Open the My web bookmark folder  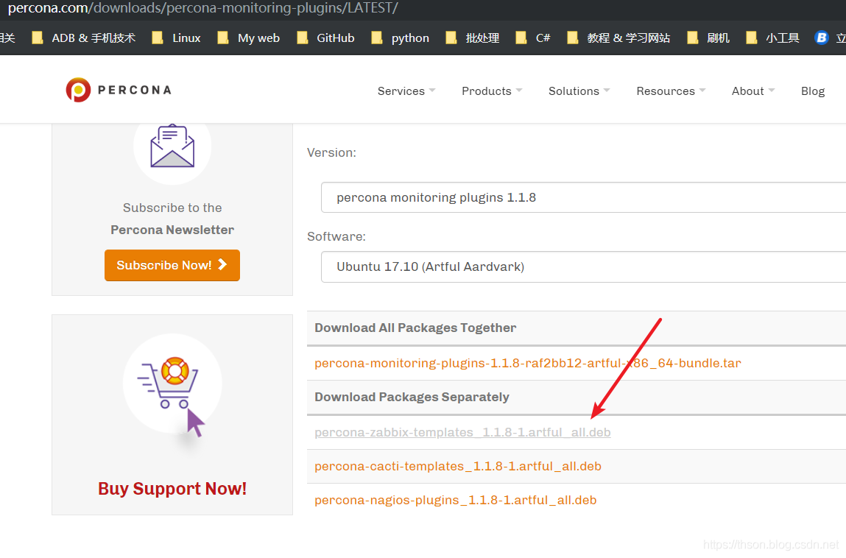pyautogui.click(x=249, y=38)
